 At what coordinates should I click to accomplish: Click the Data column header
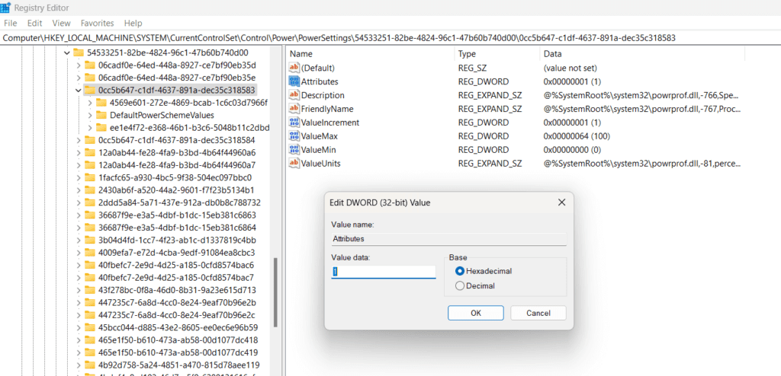pyautogui.click(x=642, y=54)
